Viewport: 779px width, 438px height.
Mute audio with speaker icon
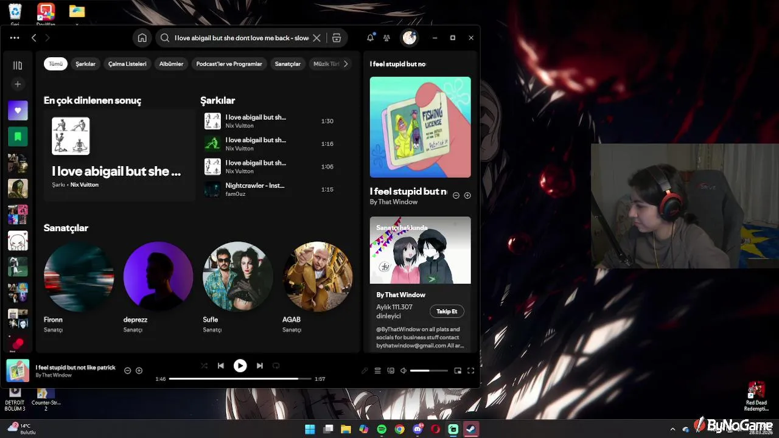pos(403,370)
